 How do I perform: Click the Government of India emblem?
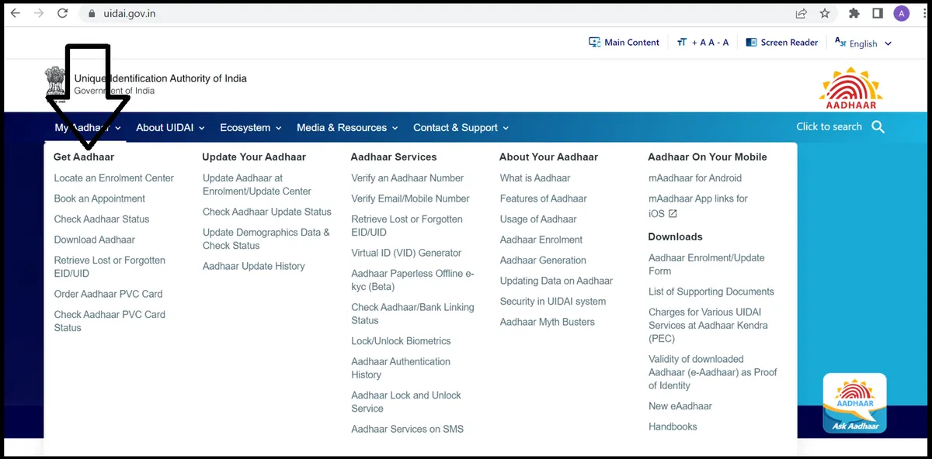[x=56, y=82]
